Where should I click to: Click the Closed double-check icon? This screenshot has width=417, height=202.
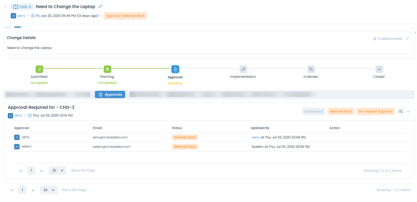(x=379, y=69)
